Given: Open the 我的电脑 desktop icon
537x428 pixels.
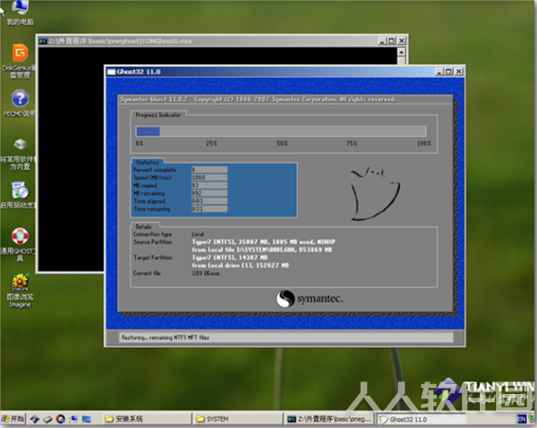Looking at the screenshot, I should point(19,13).
